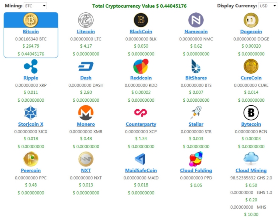This screenshot has height=219, width=280.
Task: Open the Mining coin dropdown
Action: [35, 6]
